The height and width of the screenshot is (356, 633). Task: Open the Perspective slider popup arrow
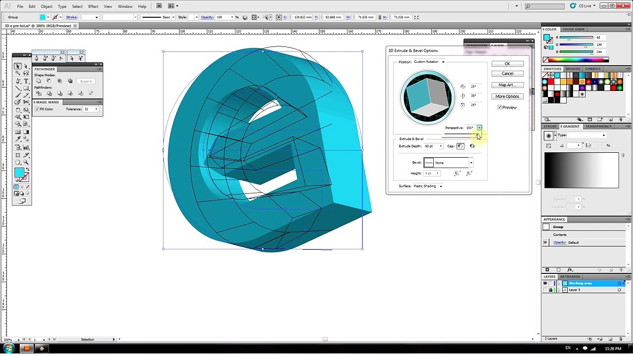pos(479,128)
